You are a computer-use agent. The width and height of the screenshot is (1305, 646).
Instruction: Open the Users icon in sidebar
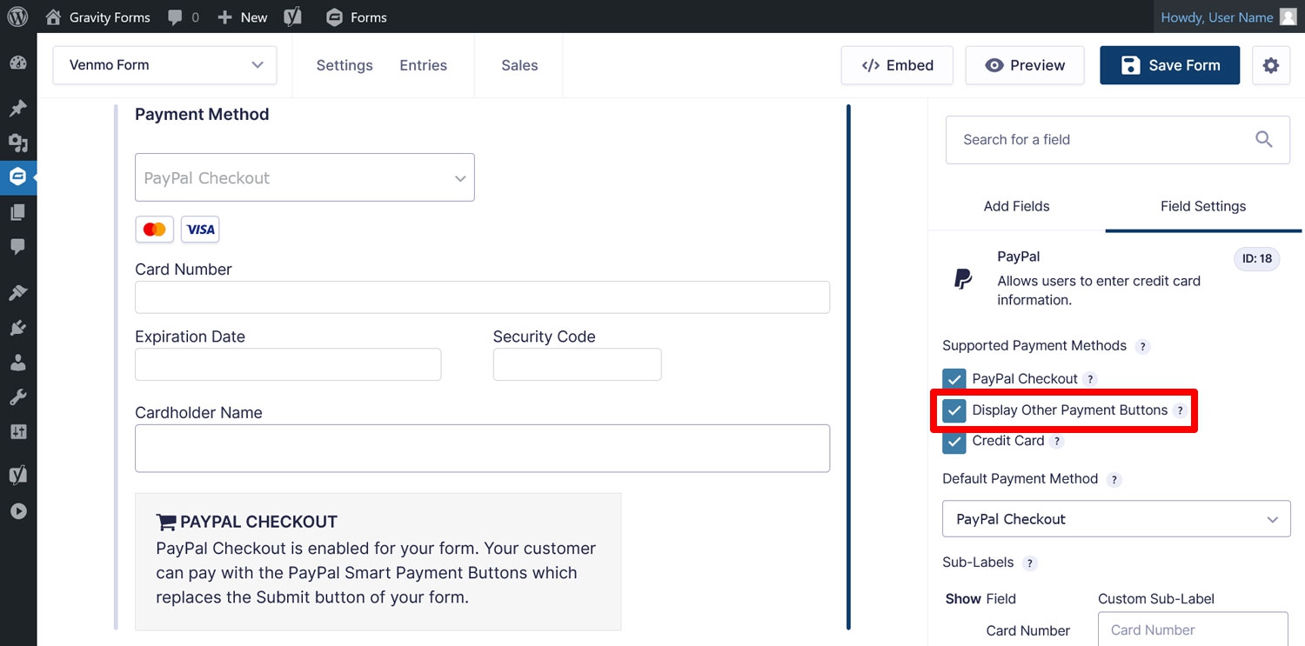click(18, 363)
